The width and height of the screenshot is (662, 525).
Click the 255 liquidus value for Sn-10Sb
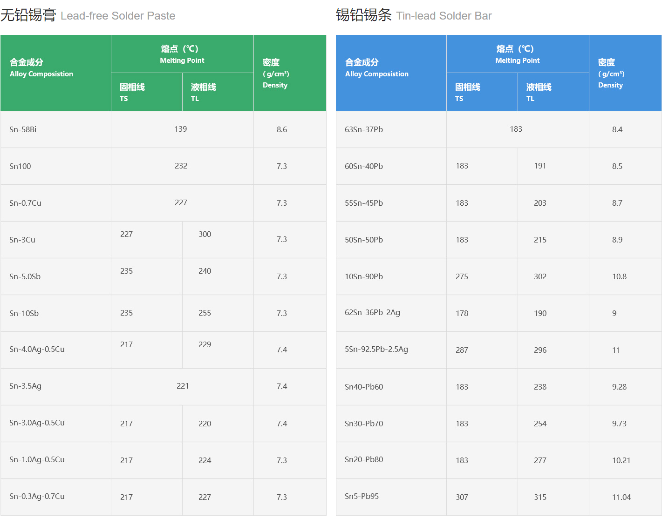[205, 313]
